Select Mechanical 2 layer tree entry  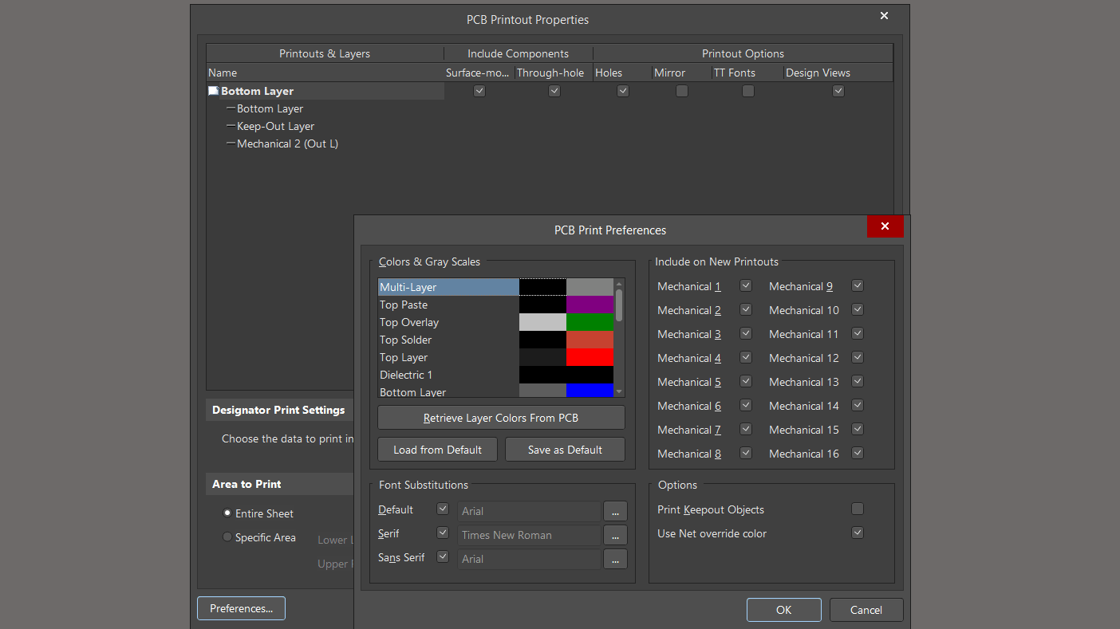[287, 143]
